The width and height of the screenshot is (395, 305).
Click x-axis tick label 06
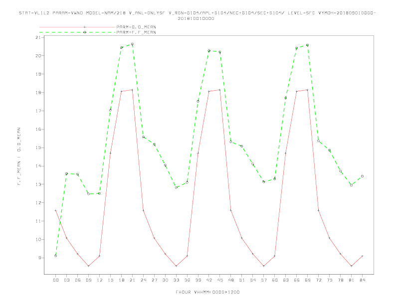(78, 280)
